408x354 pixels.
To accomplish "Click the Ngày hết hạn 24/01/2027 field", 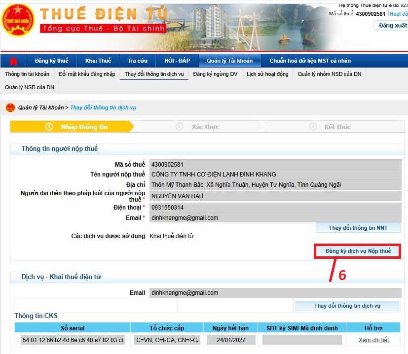I will [231, 340].
